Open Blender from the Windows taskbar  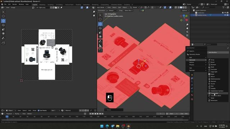(128, 126)
